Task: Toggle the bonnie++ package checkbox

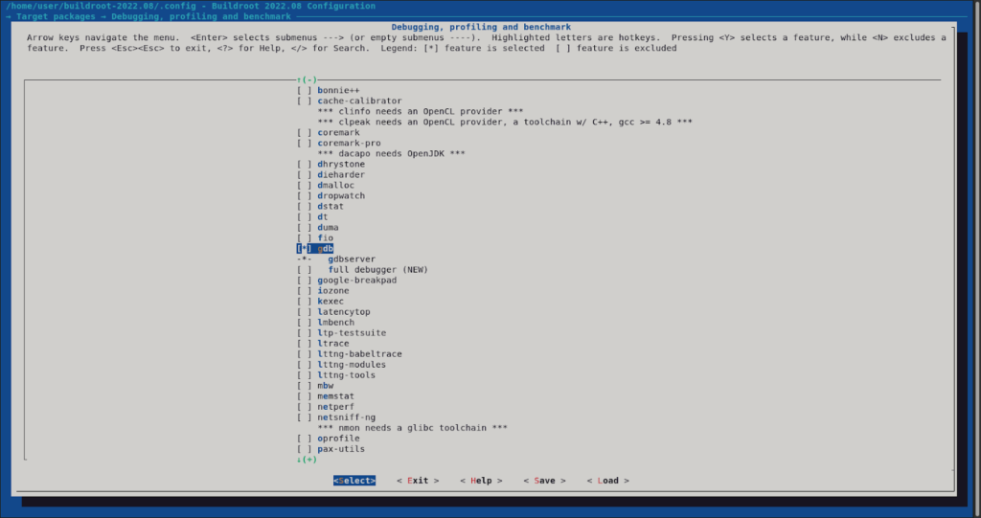Action: (304, 90)
